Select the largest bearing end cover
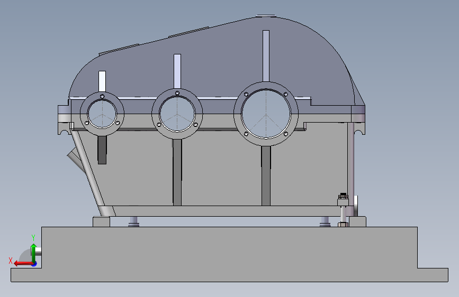 pos(266,114)
